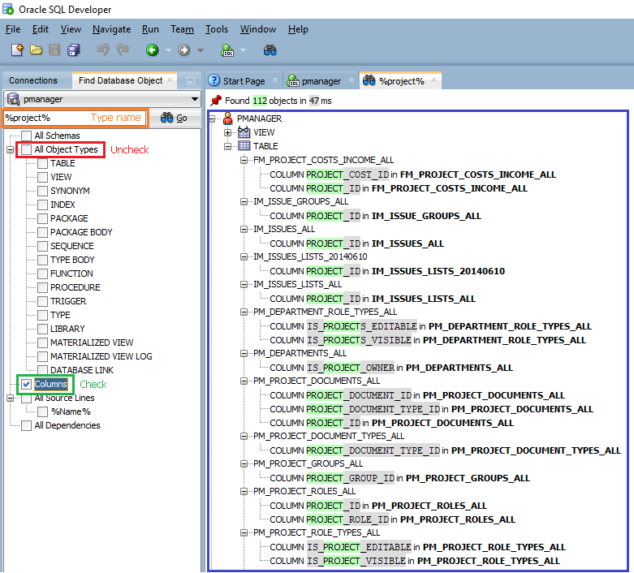Switch to the Connections panel tab
The image size is (634, 573).
(33, 81)
